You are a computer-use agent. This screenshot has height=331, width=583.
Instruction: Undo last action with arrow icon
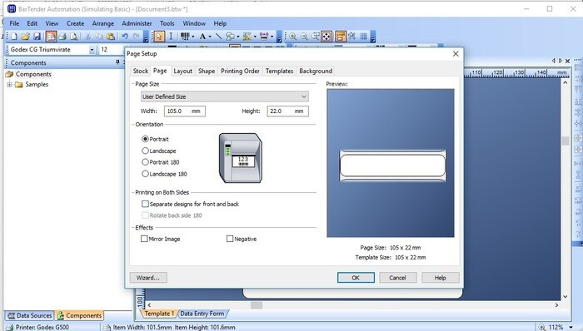[x=125, y=37]
